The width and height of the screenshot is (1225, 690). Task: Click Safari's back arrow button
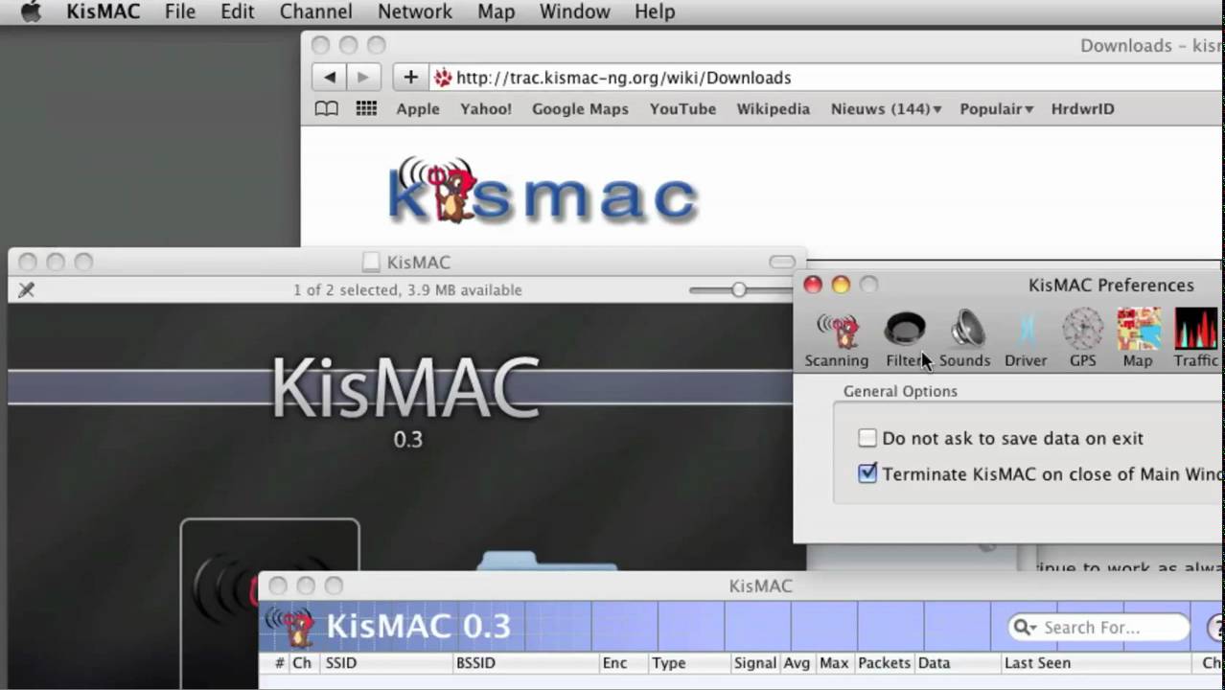(x=329, y=78)
